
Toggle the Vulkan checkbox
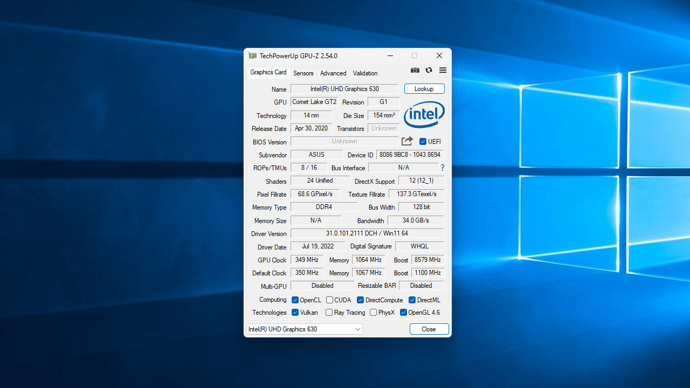(x=295, y=313)
